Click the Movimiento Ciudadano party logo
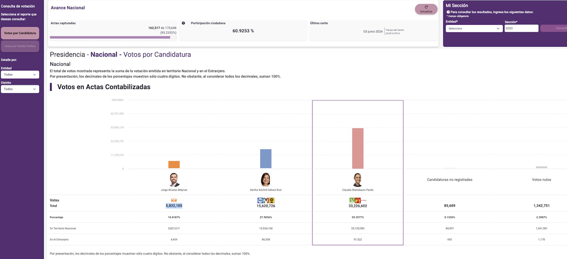 pos(174,200)
